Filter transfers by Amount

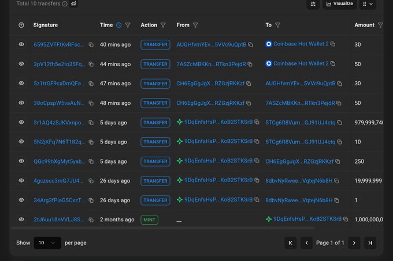pos(380,25)
